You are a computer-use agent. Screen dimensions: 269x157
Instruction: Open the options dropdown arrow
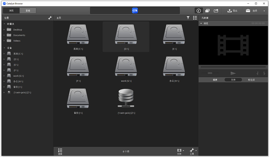[264, 11]
